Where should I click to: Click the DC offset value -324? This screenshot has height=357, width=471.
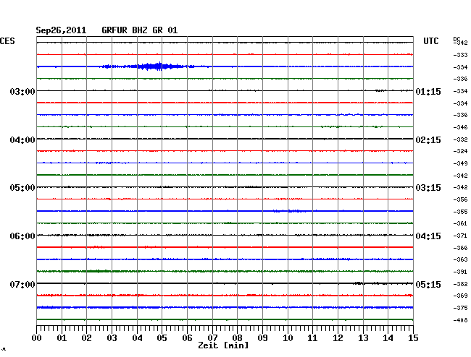460,151
